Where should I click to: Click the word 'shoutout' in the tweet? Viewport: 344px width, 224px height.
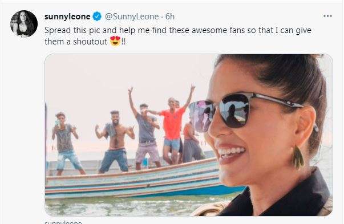(x=90, y=42)
